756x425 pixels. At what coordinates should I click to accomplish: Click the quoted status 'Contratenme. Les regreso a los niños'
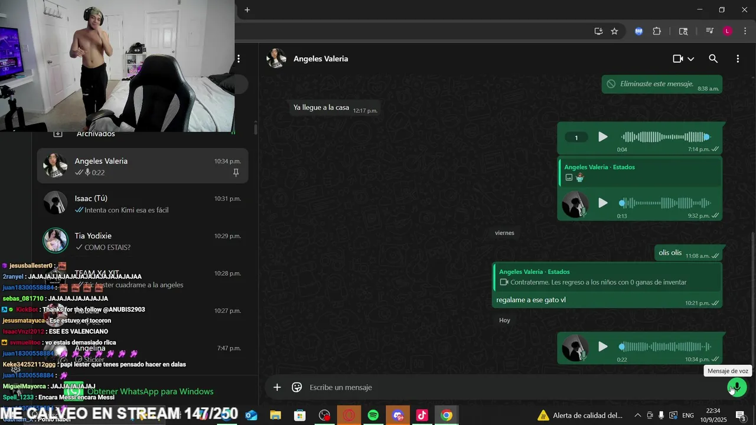coord(607,277)
